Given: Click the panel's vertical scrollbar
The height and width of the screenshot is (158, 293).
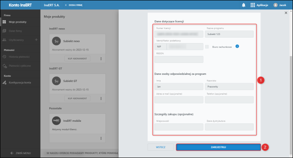Looking at the screenshot, I should pyautogui.click(x=291, y=105).
